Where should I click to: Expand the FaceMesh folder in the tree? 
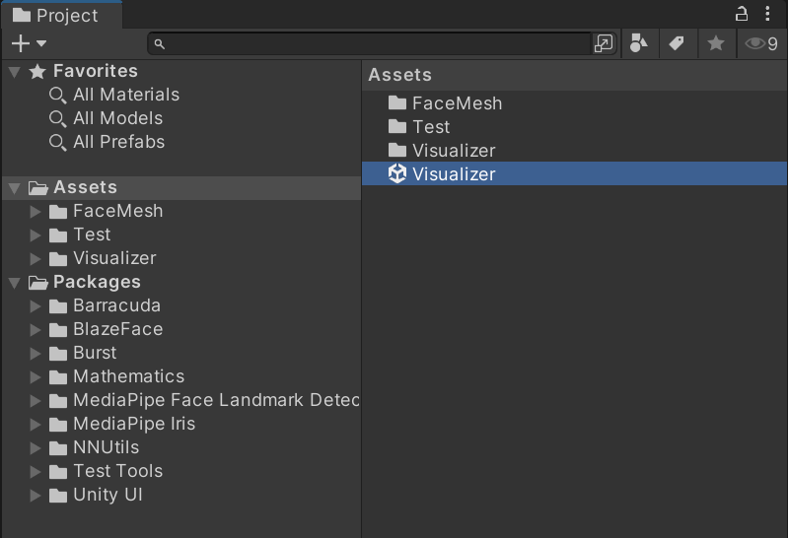36,212
